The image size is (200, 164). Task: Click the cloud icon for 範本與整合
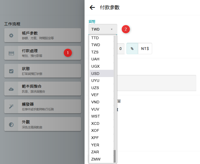click(11, 89)
